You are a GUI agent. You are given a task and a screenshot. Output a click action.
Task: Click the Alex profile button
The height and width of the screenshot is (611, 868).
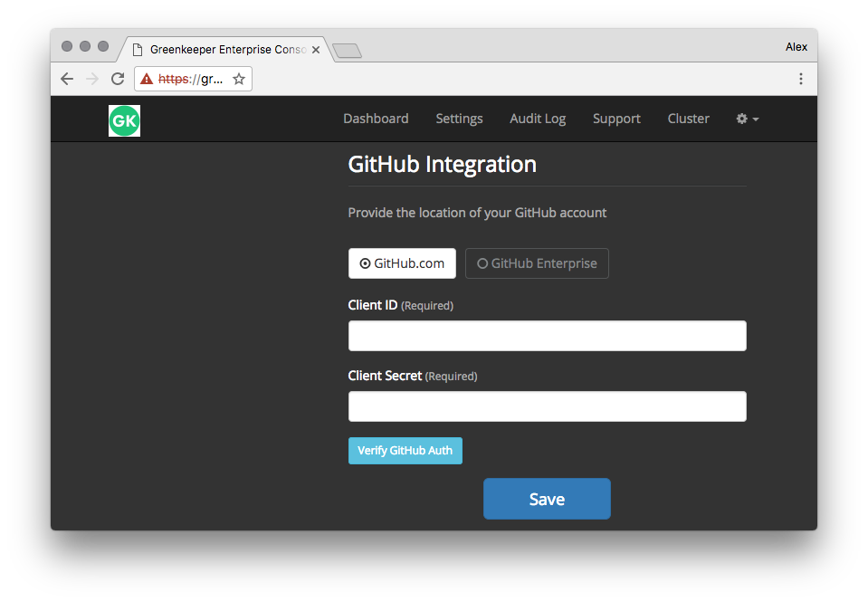point(796,47)
